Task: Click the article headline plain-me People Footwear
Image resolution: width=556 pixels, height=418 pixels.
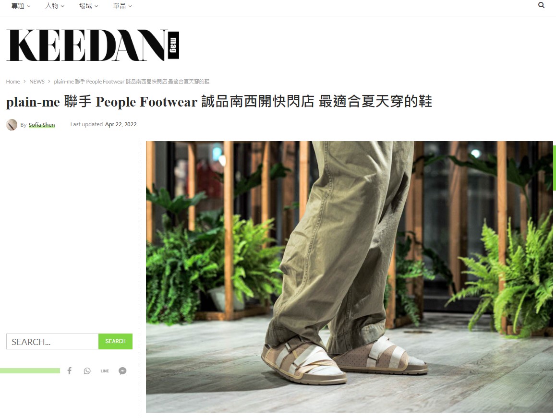Action: [219, 101]
